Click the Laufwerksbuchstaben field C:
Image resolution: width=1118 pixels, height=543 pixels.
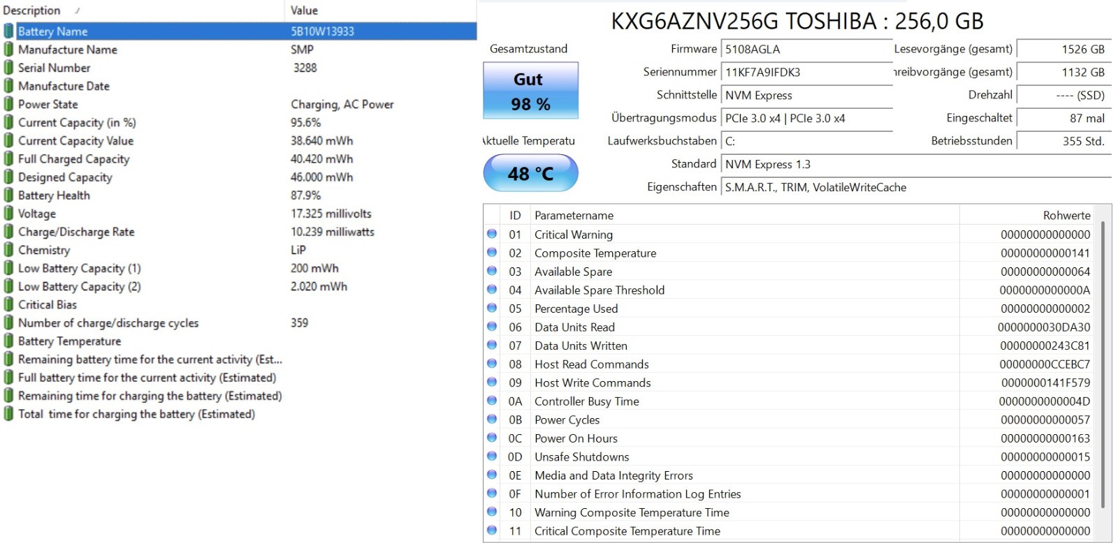pos(807,141)
